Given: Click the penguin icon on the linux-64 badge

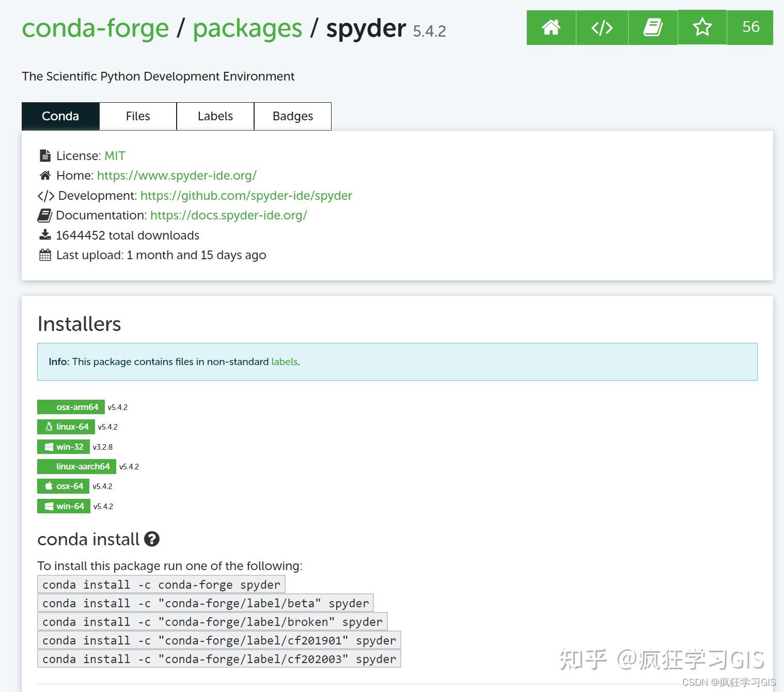Looking at the screenshot, I should 49,426.
